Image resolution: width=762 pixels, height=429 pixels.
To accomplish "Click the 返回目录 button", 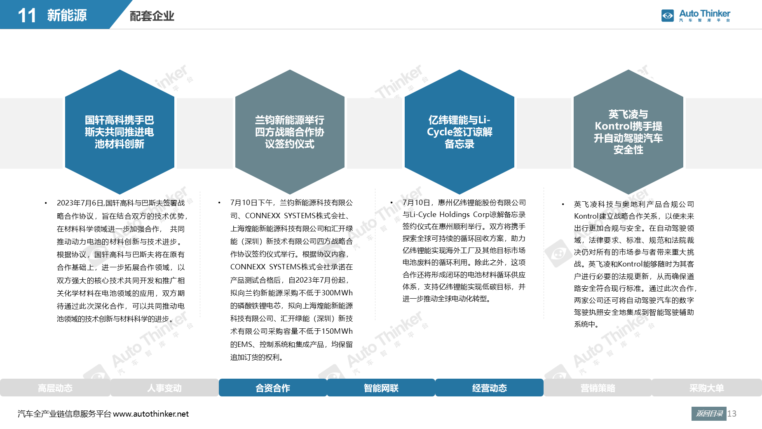I will click(x=709, y=414).
